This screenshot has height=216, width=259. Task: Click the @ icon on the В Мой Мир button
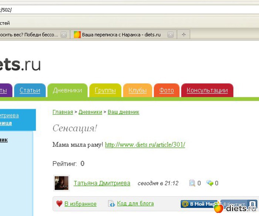(185, 204)
